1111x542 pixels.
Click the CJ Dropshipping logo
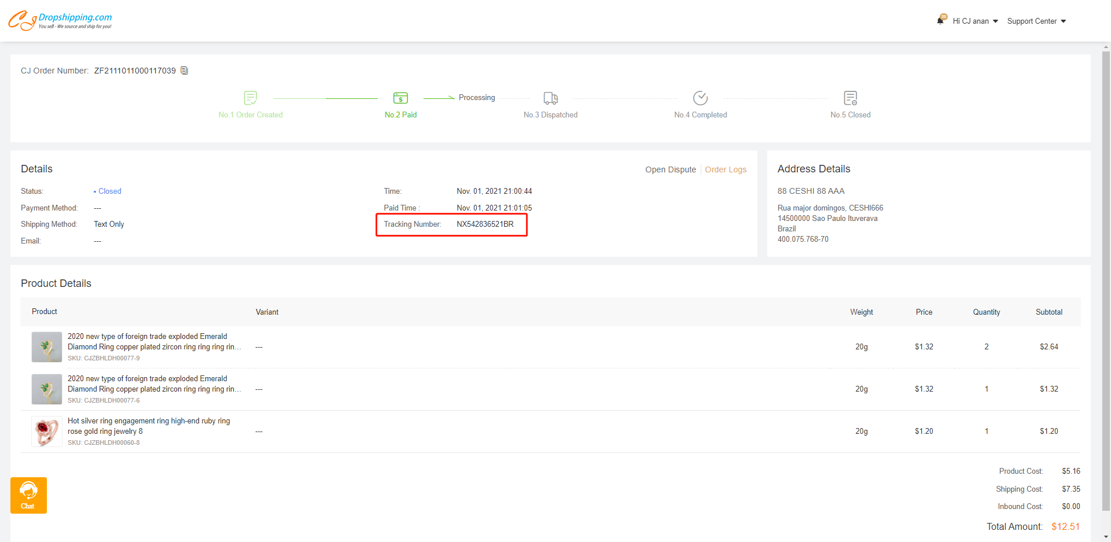point(60,21)
